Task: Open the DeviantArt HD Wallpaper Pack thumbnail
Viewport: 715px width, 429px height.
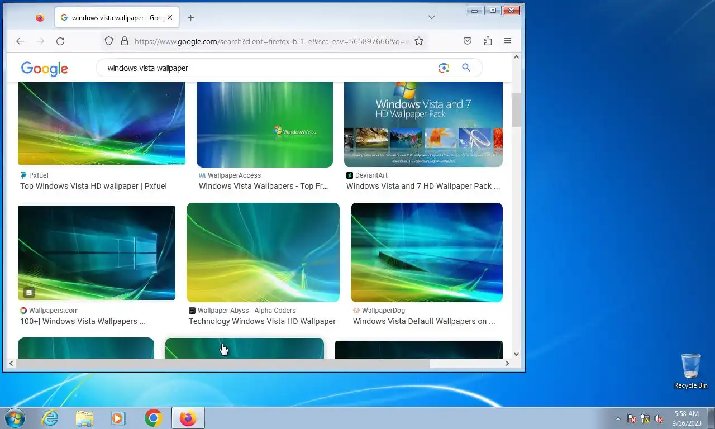Action: 423,124
